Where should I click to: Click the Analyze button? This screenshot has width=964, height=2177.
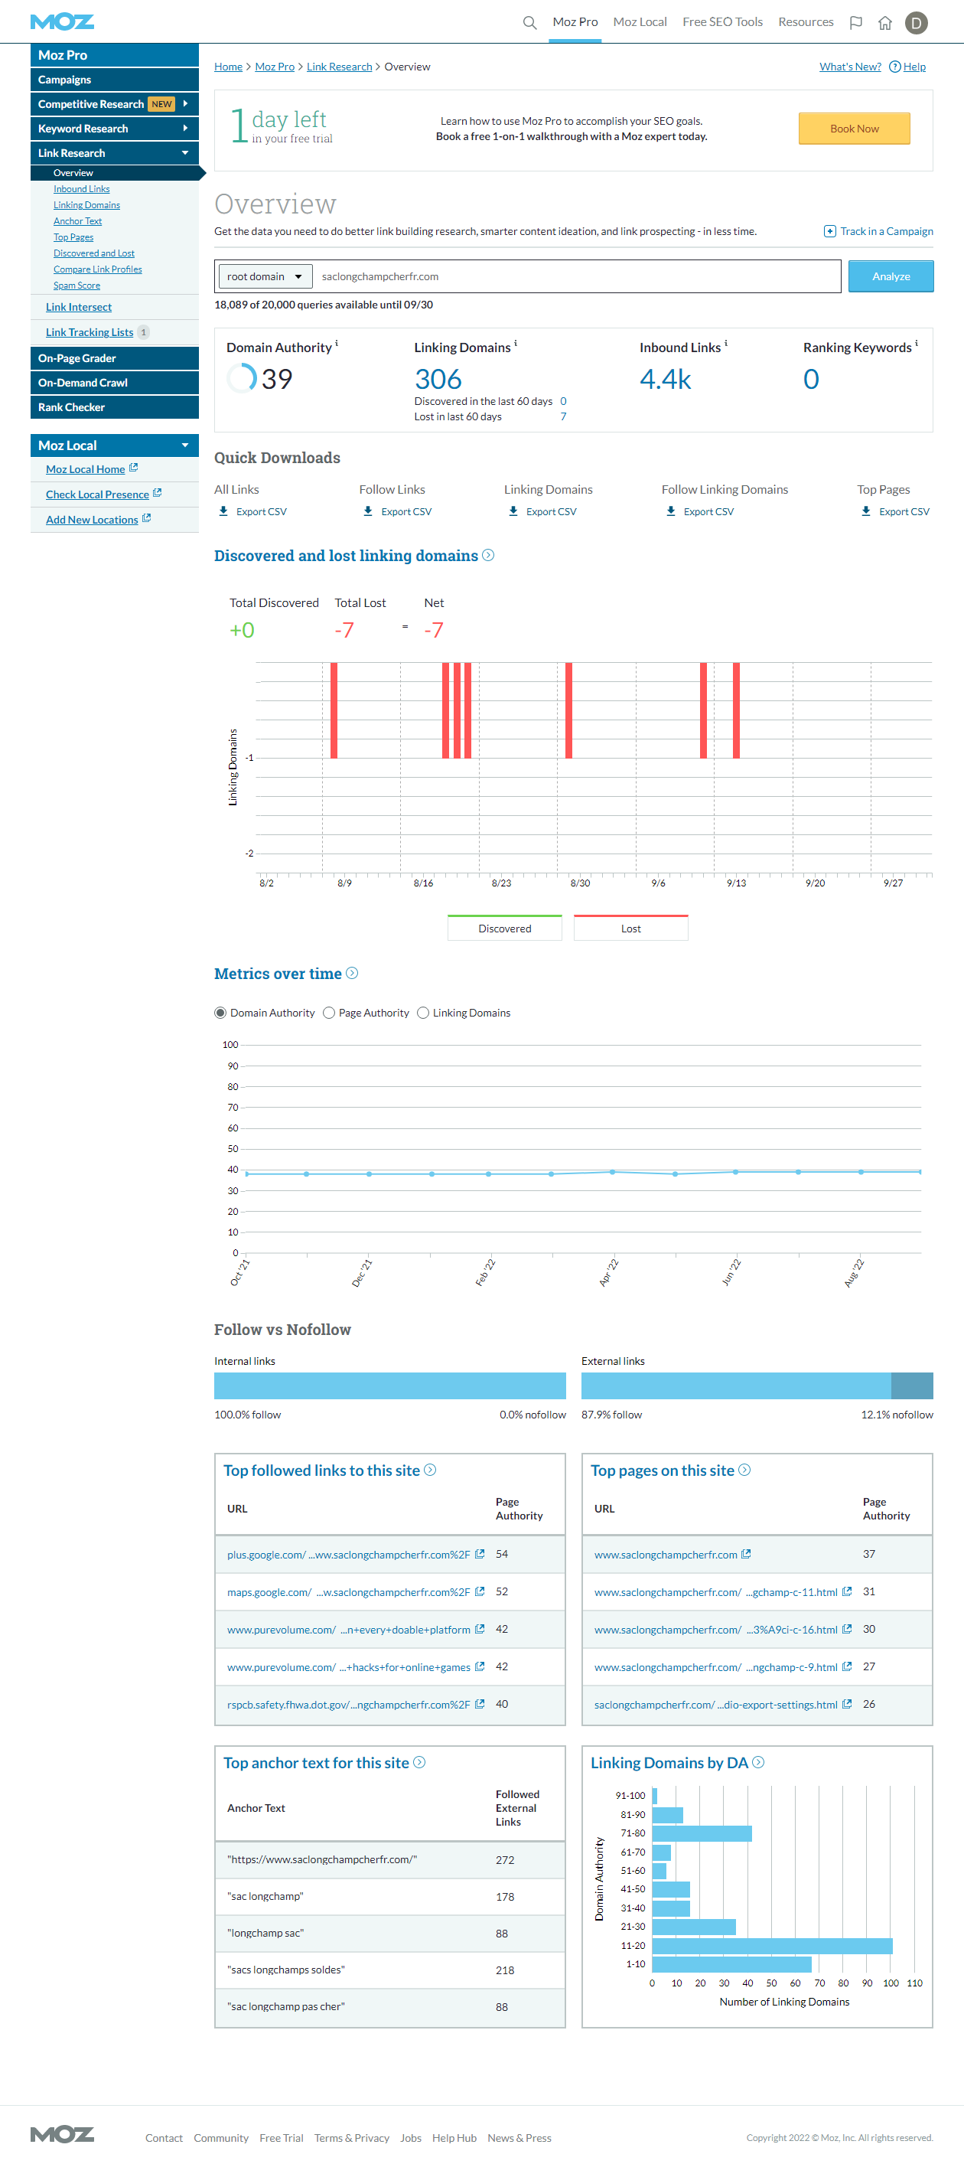(891, 276)
